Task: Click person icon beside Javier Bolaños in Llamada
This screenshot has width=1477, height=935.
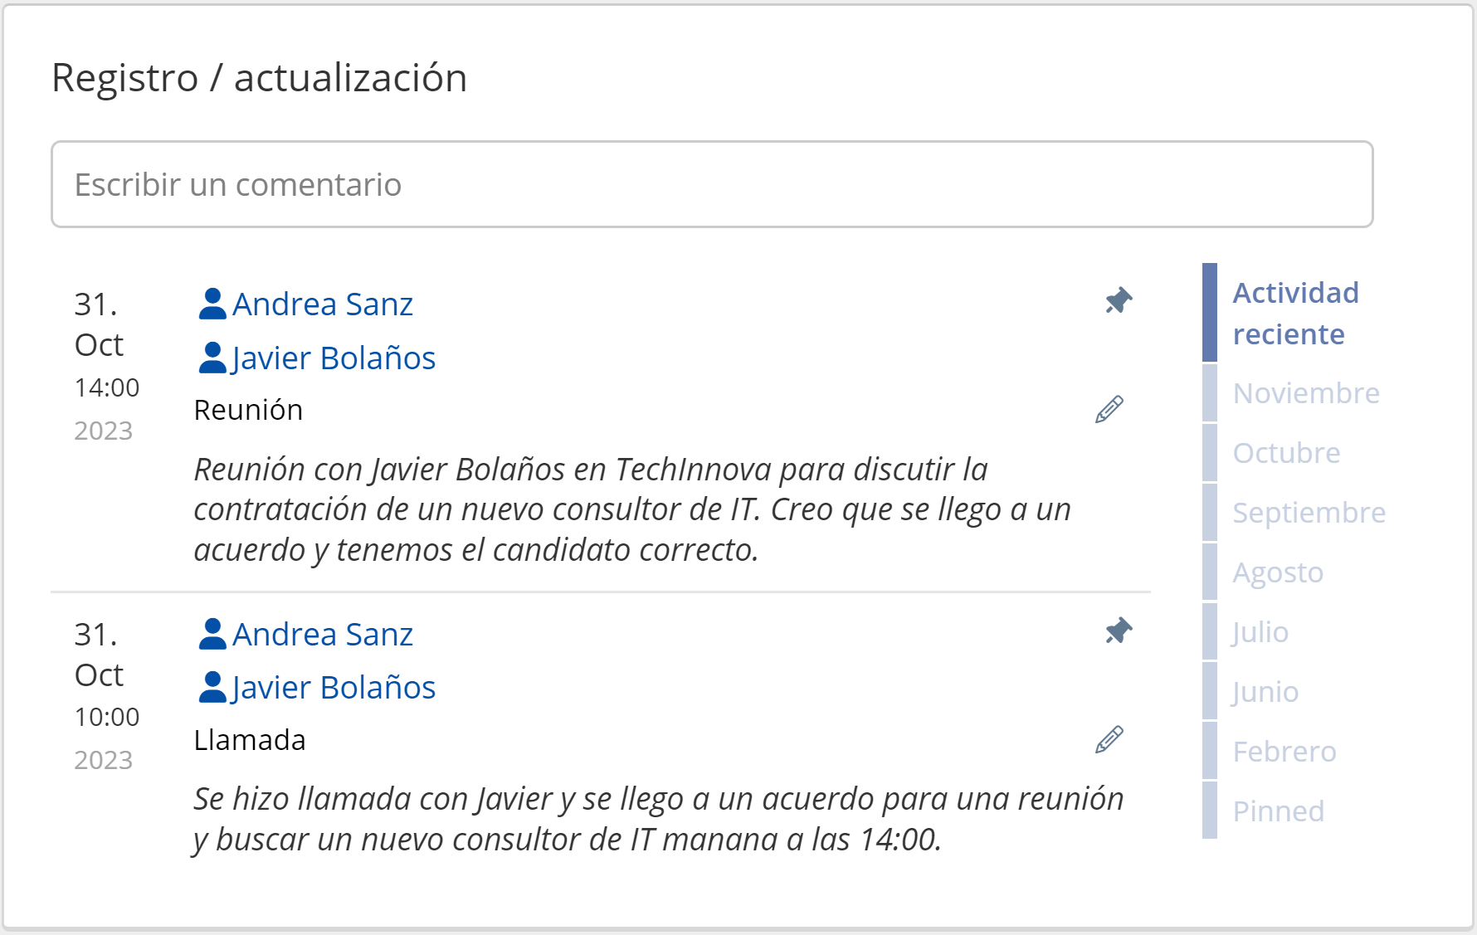Action: [212, 688]
